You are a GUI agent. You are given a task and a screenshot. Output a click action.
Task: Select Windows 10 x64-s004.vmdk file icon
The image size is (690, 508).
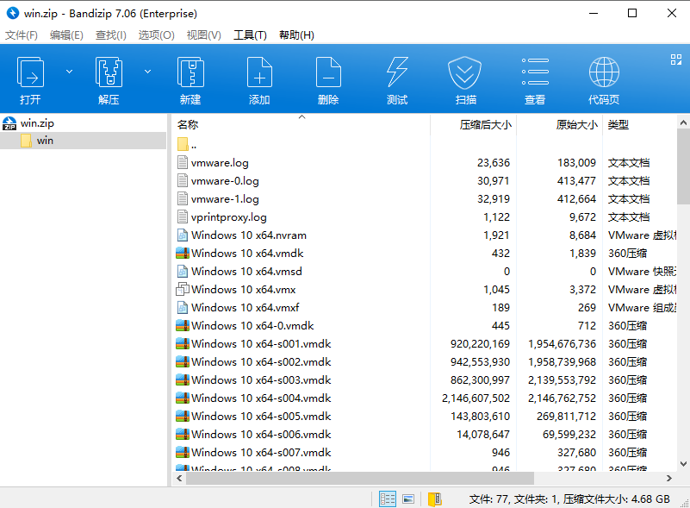point(182,398)
